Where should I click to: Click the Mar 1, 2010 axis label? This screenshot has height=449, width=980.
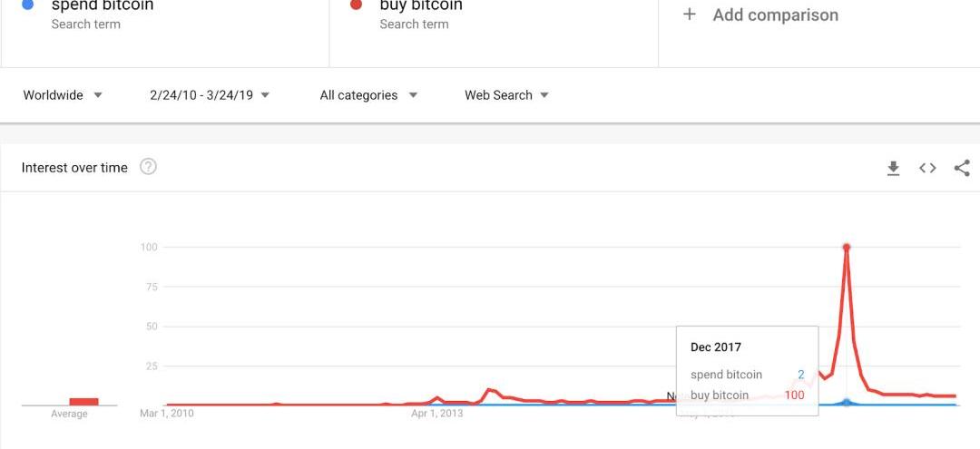pos(167,414)
